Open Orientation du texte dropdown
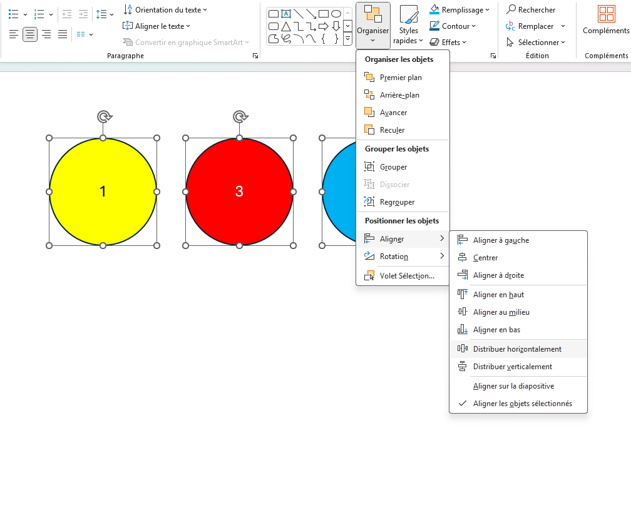Screen dimensions: 631x530 point(165,9)
